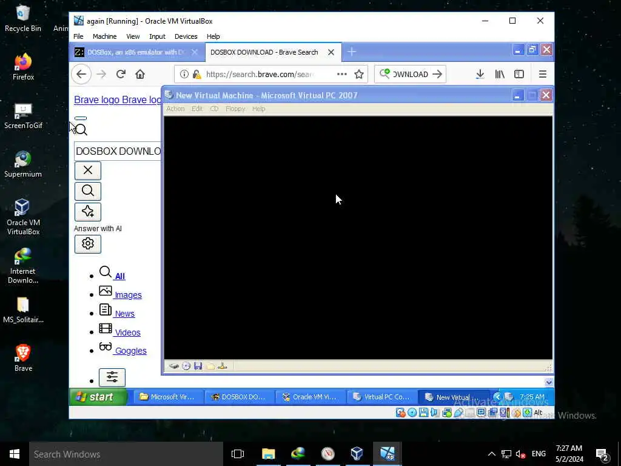The height and width of the screenshot is (466, 621).
Task: Reload the Brave Search page
Action: 121,74
